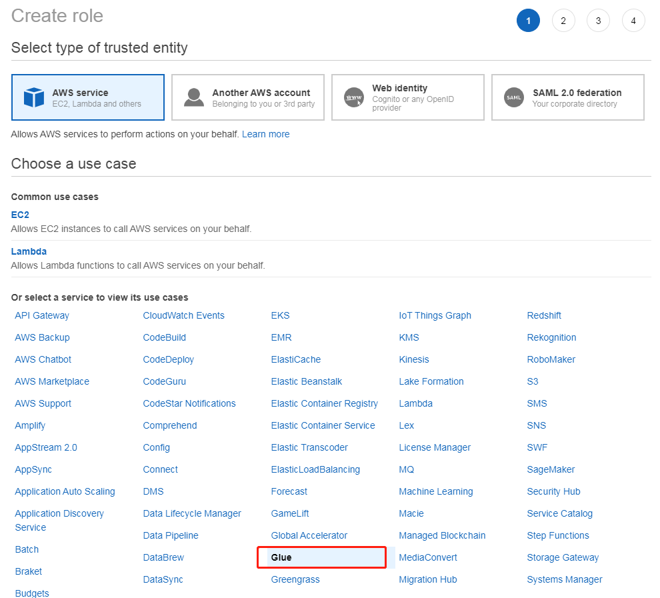Screen dimensions: 660x598
Task: Select the AWS Backup service
Action: tap(42, 337)
